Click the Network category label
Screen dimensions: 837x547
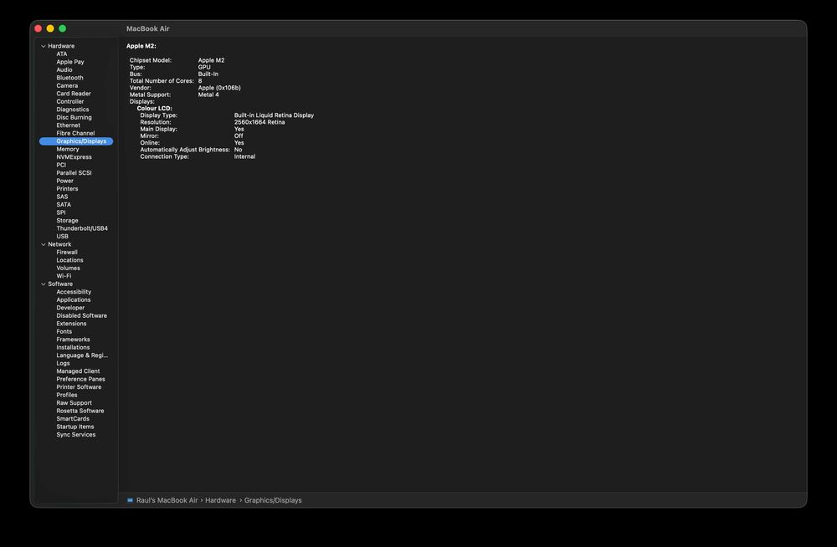click(x=59, y=244)
